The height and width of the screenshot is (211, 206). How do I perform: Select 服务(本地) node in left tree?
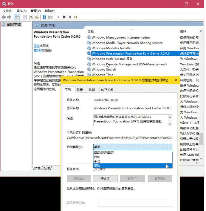pos(12,24)
